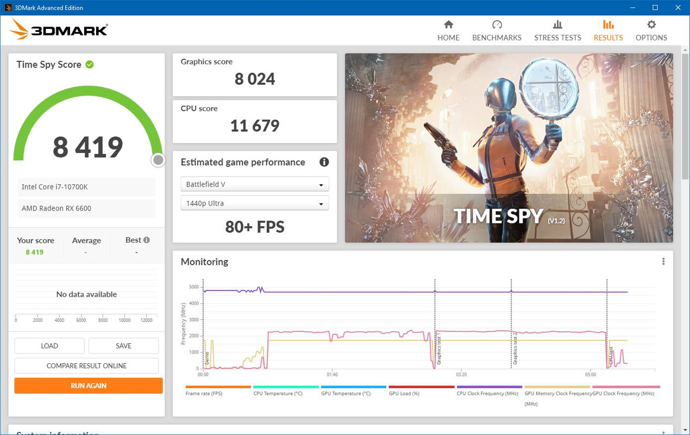Viewport: 690px width, 435px height.
Task: Toggle the CPU Temperature legend series
Action: pyautogui.click(x=278, y=393)
